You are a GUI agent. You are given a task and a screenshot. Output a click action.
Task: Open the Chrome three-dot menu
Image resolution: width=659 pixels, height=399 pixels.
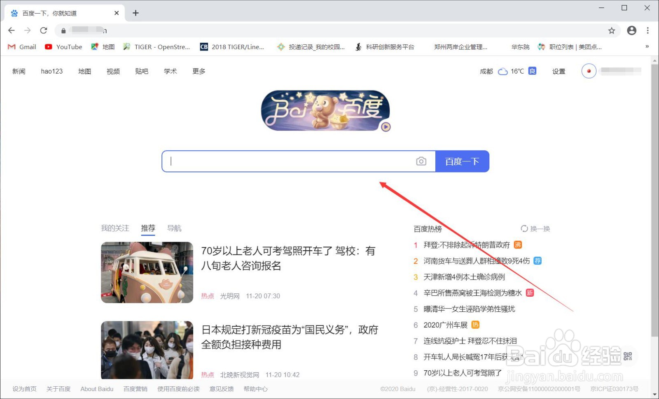click(648, 30)
